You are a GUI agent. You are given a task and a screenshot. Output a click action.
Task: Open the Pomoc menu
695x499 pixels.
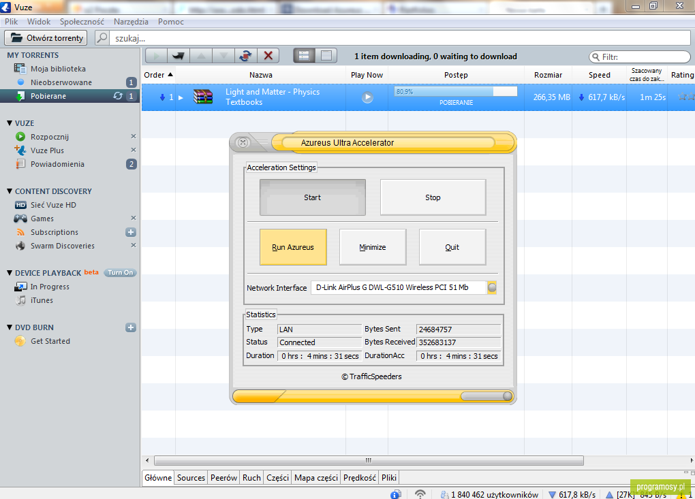point(171,22)
